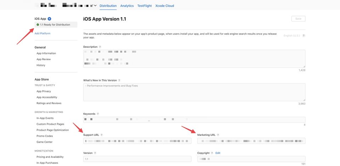Focus the Support URL input field
The height and width of the screenshot is (166, 340).
137,141
